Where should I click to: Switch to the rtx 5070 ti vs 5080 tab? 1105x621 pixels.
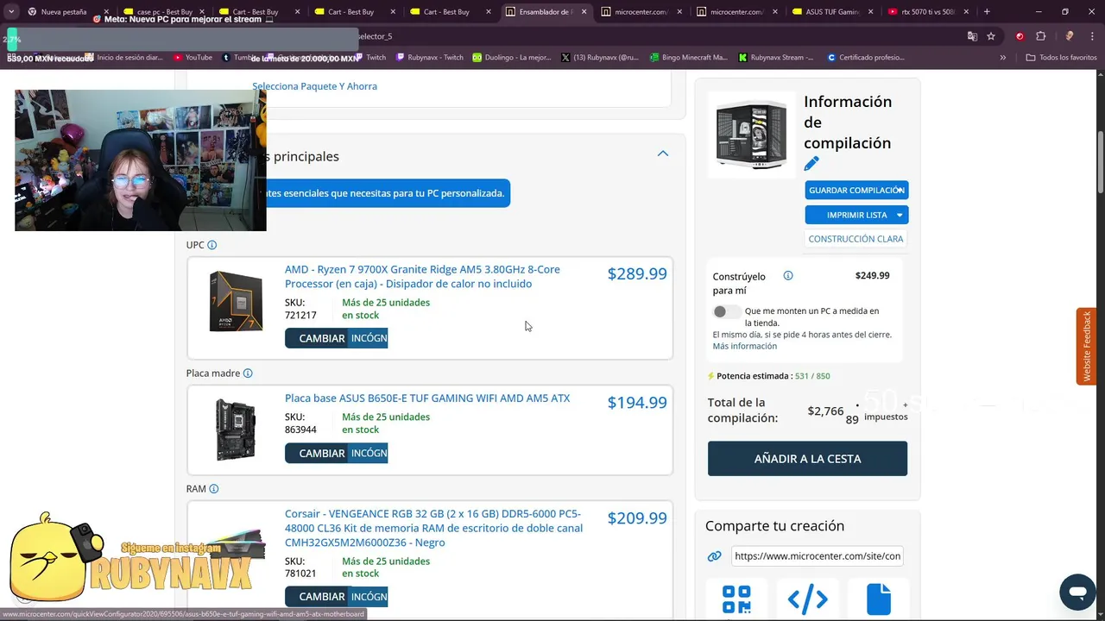pos(928,12)
